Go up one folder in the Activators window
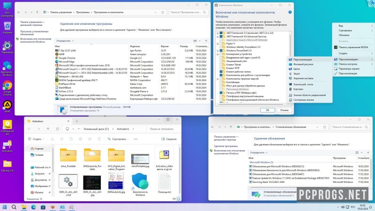Screen dimensions: 375x211 click(48, 129)
